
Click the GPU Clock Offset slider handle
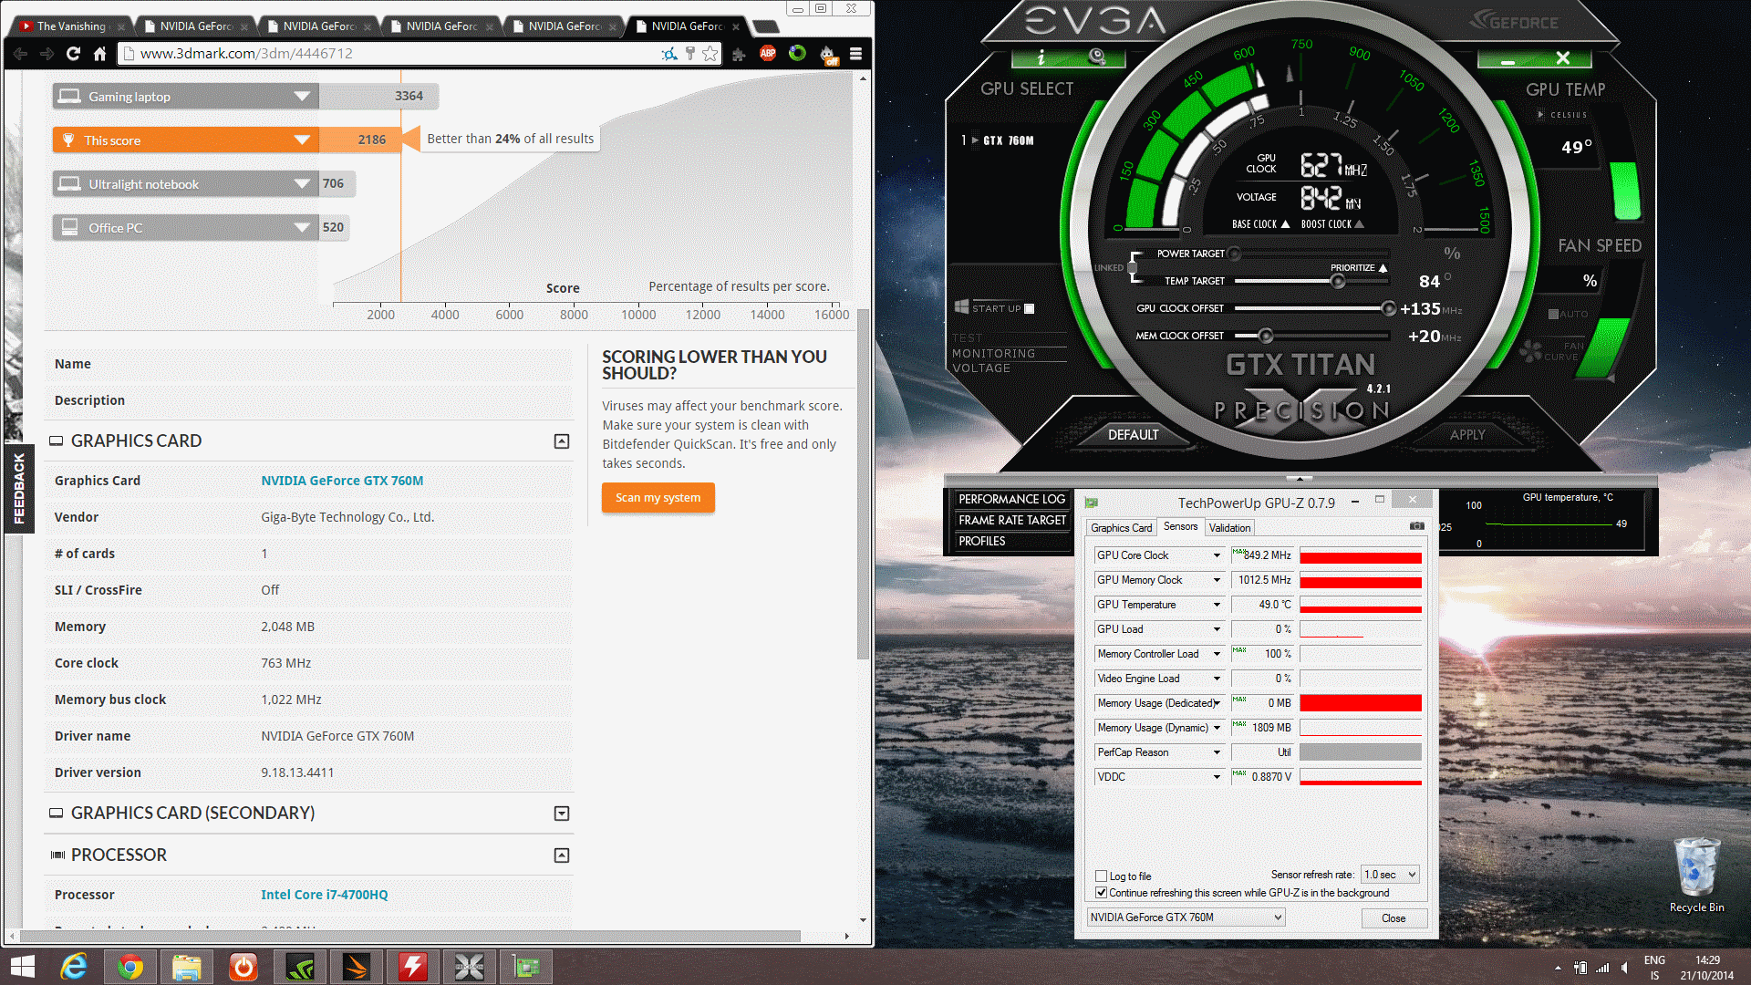1388,309
